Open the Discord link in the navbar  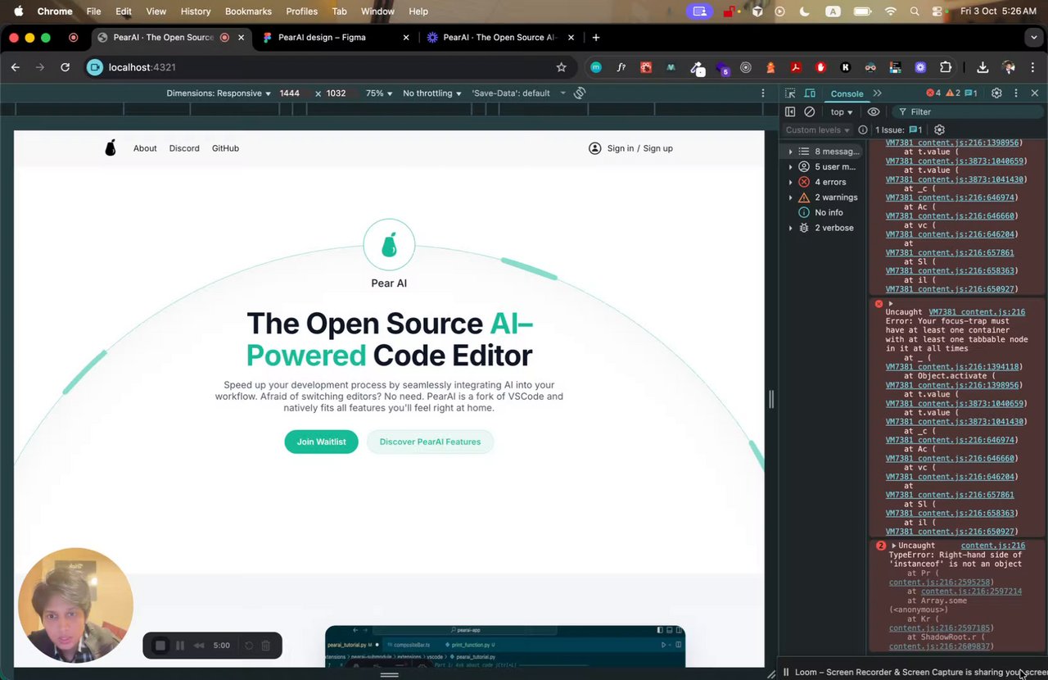(184, 148)
